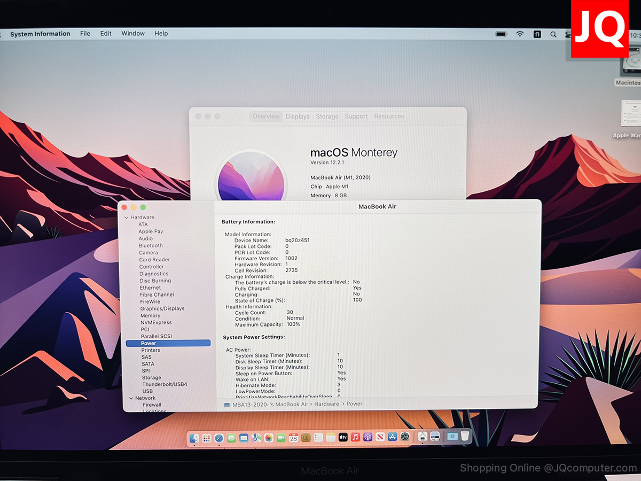641x481 pixels.
Task: Open the Mail app in the Dock
Action: pos(244,438)
